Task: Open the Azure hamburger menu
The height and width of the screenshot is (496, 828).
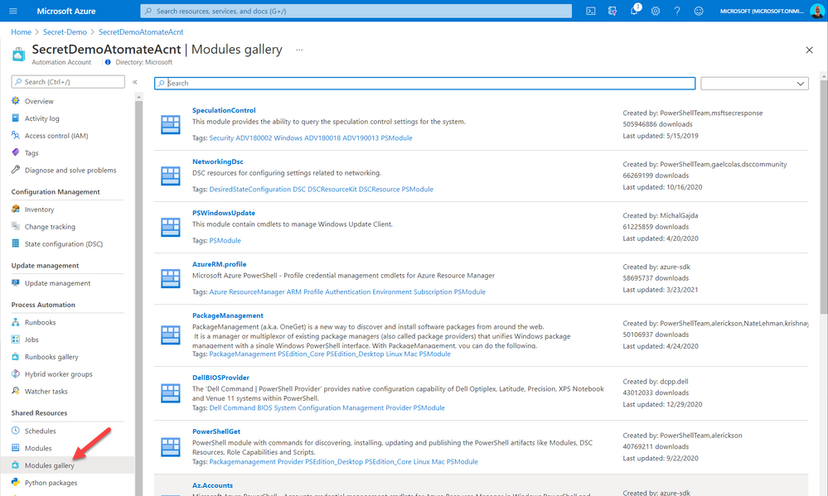Action: (x=12, y=12)
